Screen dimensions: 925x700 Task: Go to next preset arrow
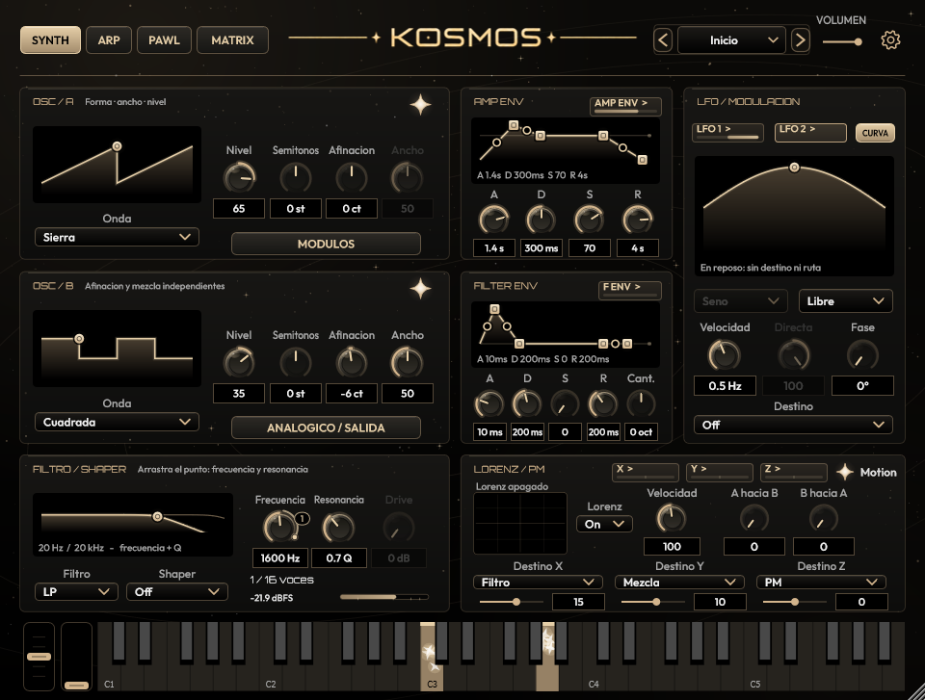pyautogui.click(x=800, y=40)
